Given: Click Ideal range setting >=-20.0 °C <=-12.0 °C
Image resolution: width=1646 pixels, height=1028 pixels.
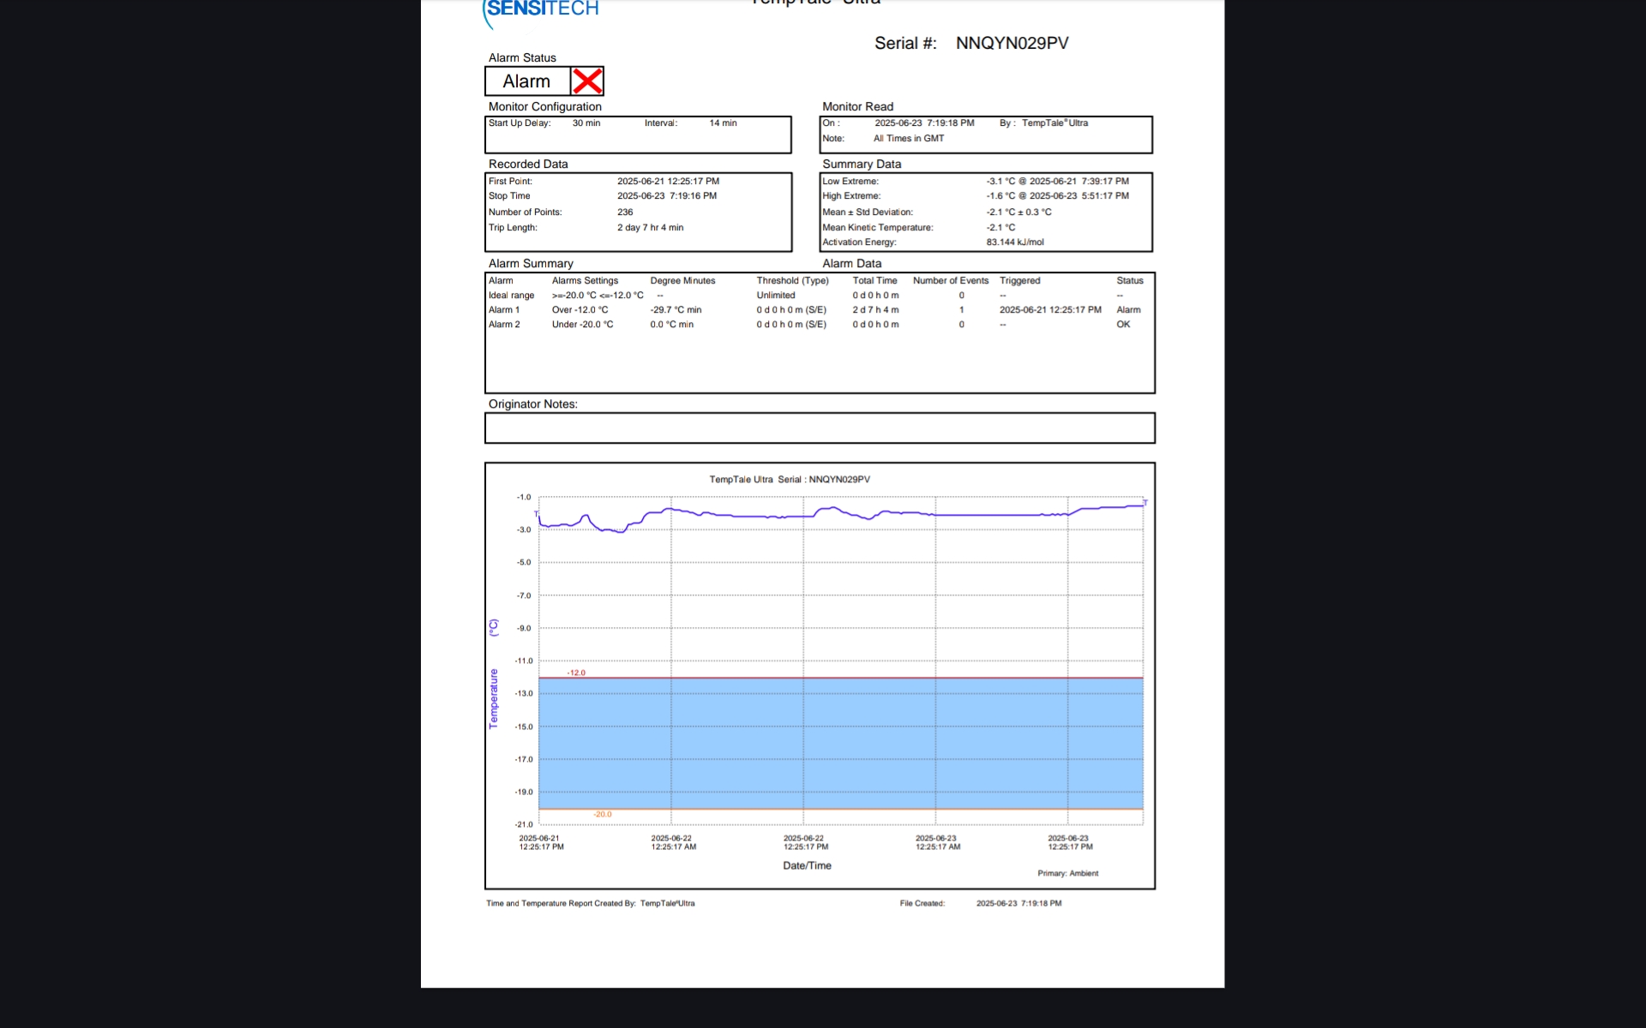Looking at the screenshot, I should pyautogui.click(x=598, y=296).
